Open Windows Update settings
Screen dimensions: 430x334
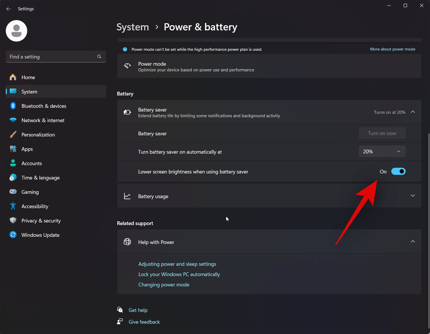pos(56,235)
